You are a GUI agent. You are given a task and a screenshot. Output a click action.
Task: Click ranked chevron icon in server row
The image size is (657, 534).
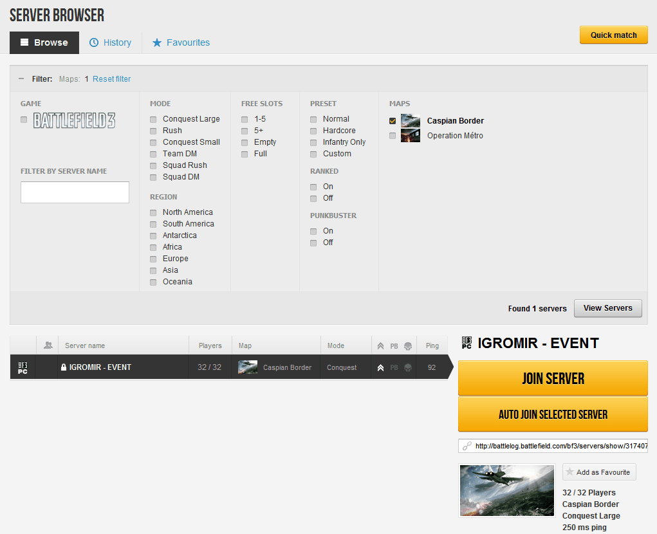[380, 368]
